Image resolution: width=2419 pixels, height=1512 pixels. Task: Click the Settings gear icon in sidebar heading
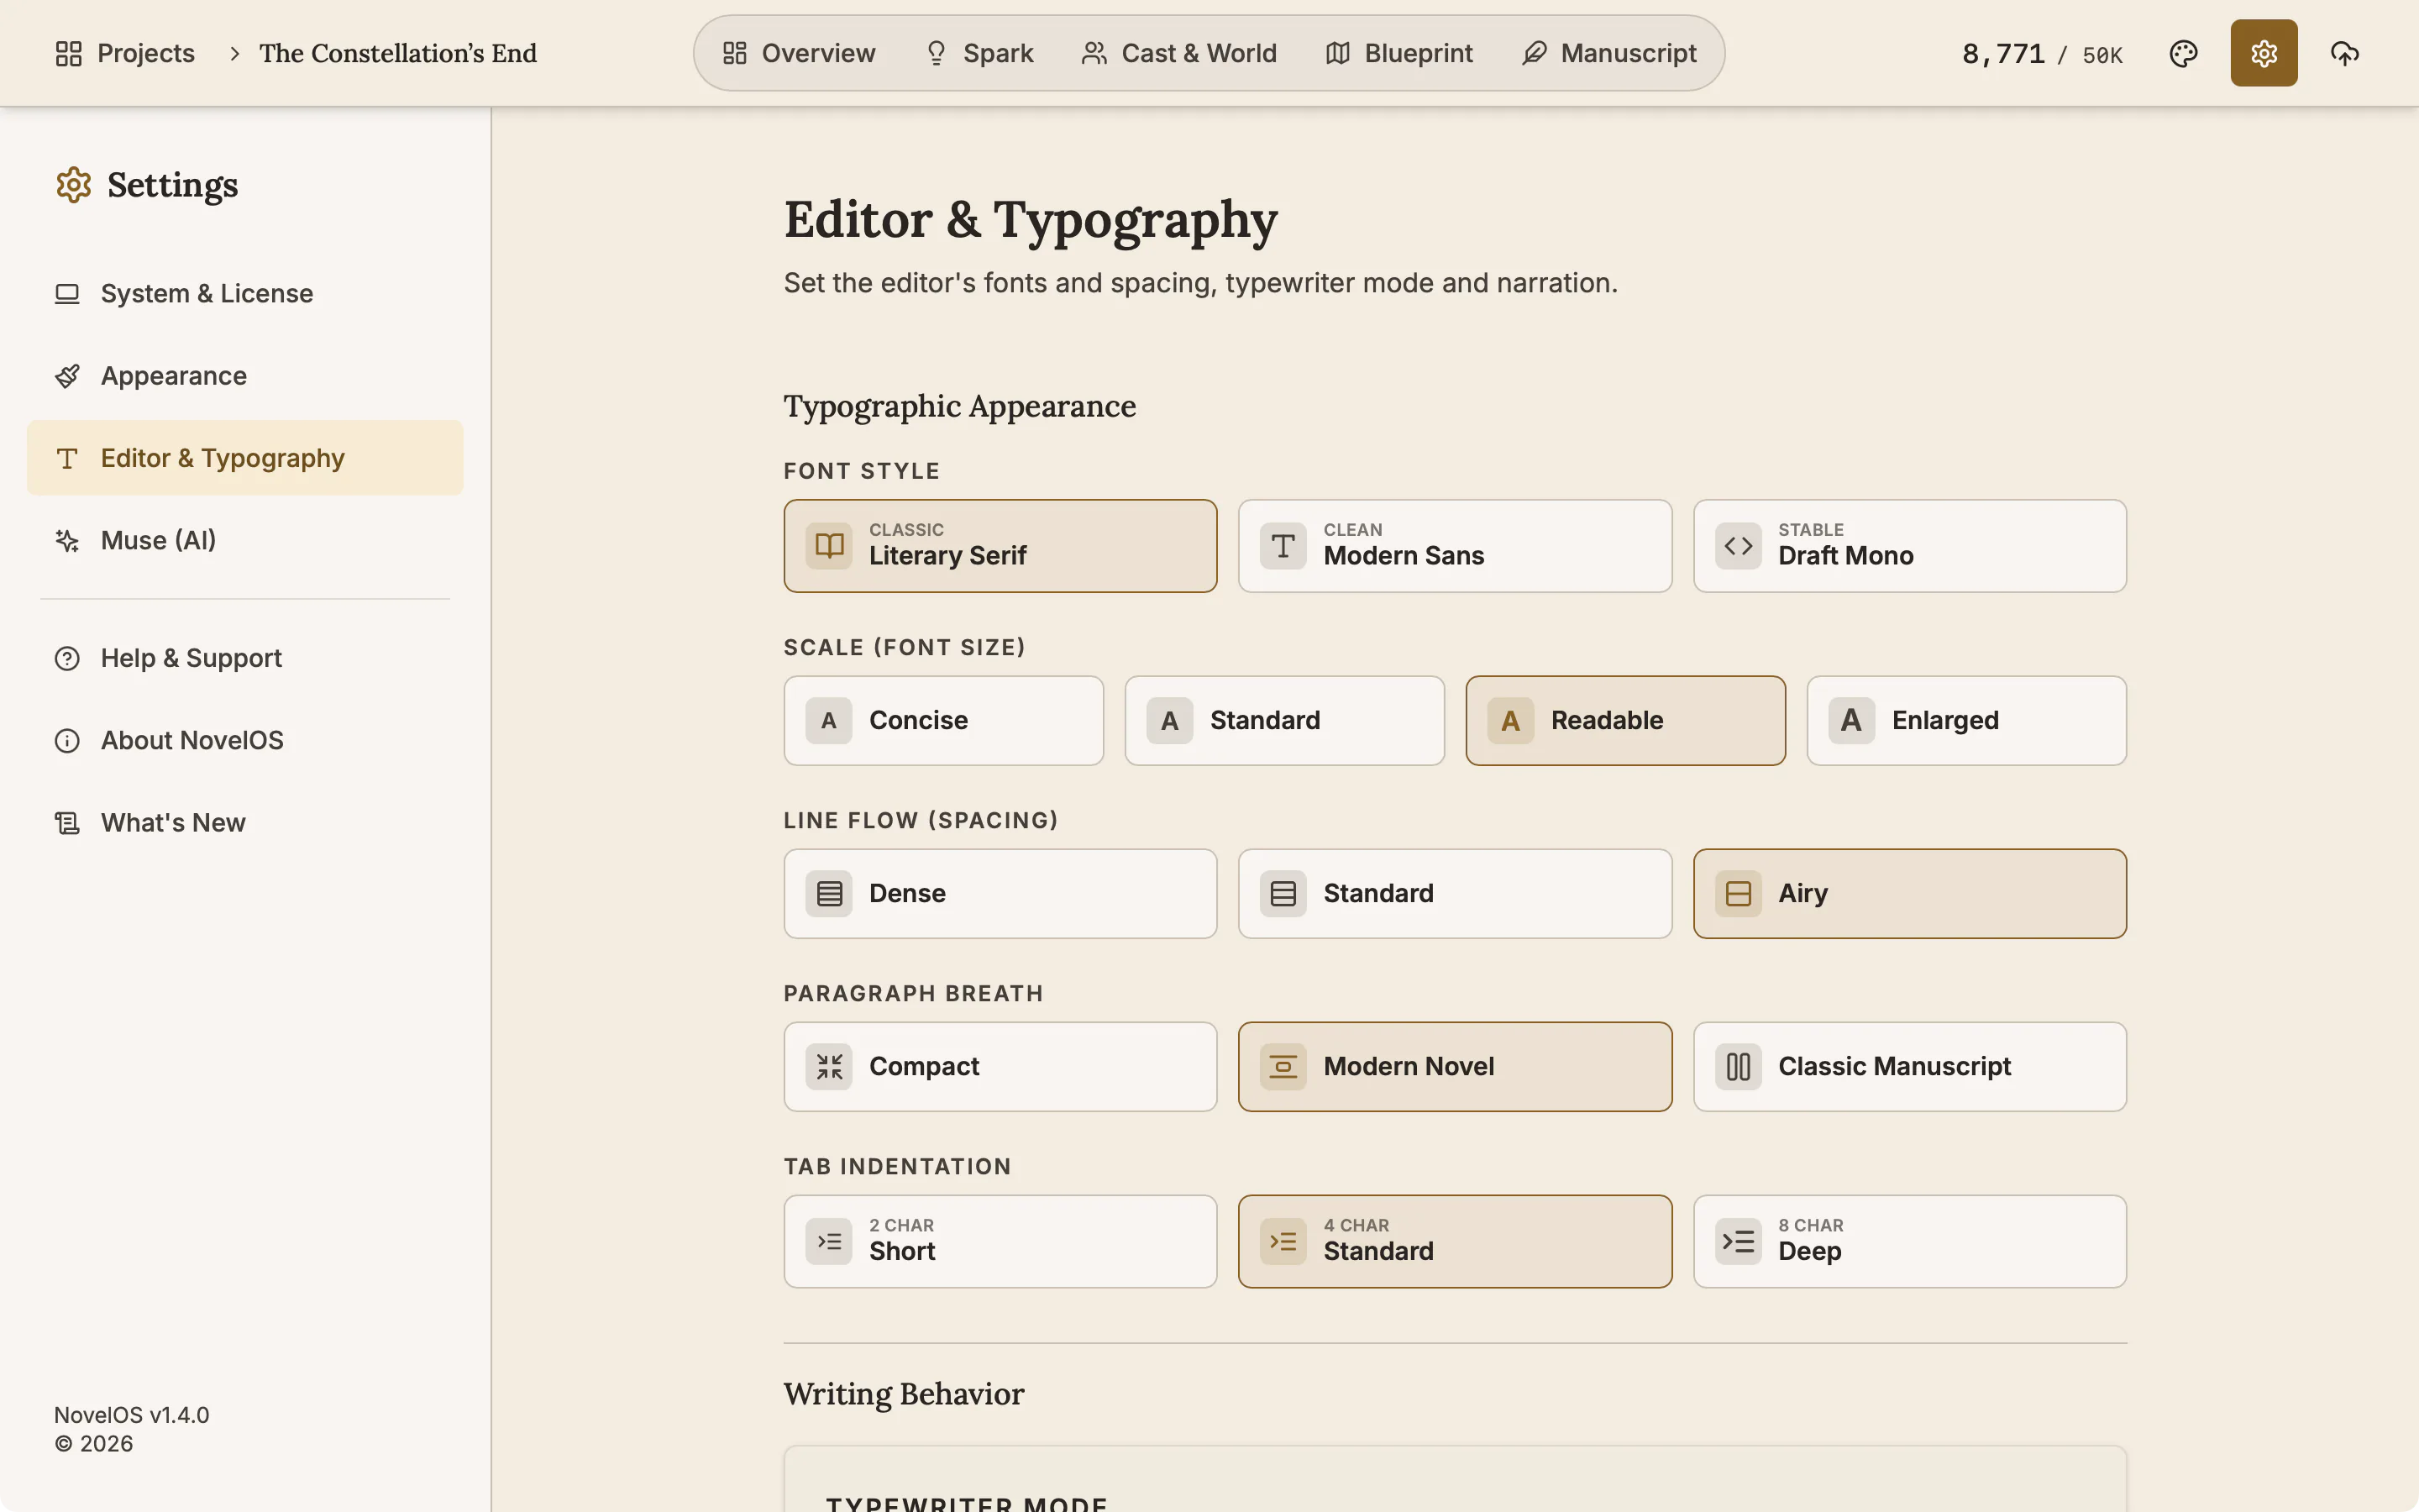coord(73,185)
